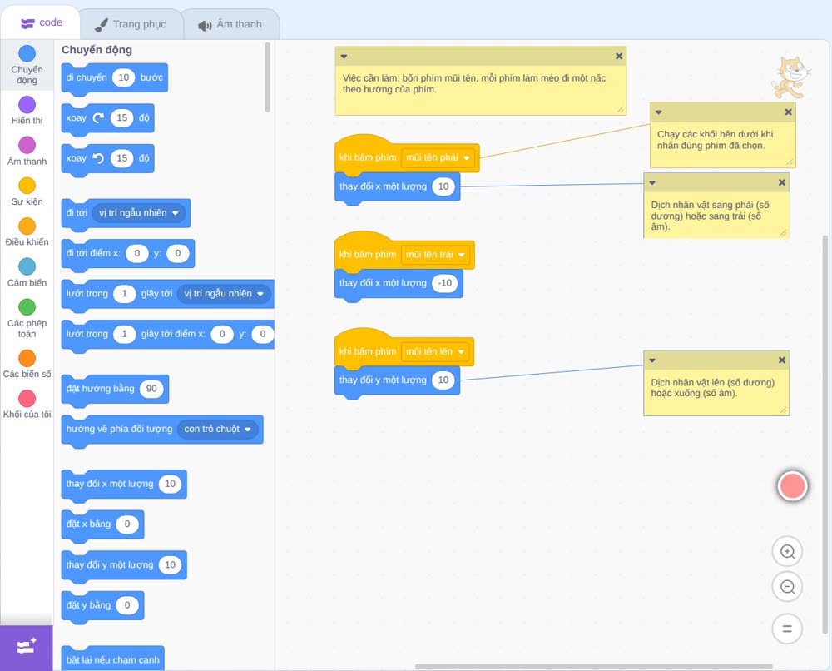Click the -10 value in the workspace block
The image size is (832, 671).
pos(444,283)
